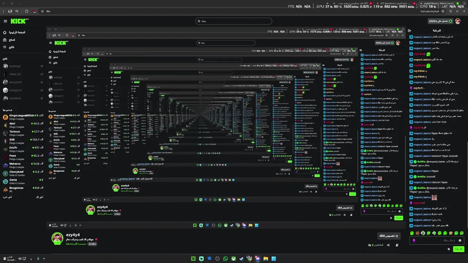This screenshot has width=468, height=263.
Task: Click the Arabic language tag
Action: coord(93,244)
